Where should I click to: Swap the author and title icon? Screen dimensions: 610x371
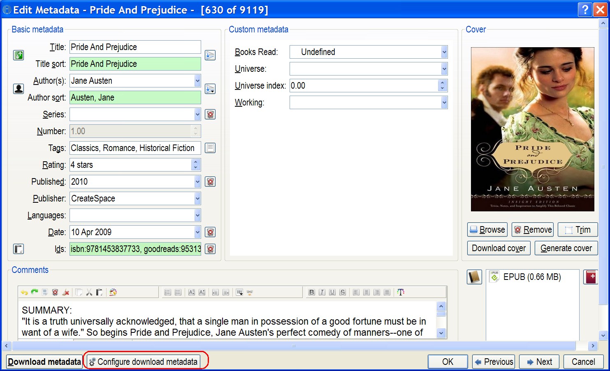[19, 55]
